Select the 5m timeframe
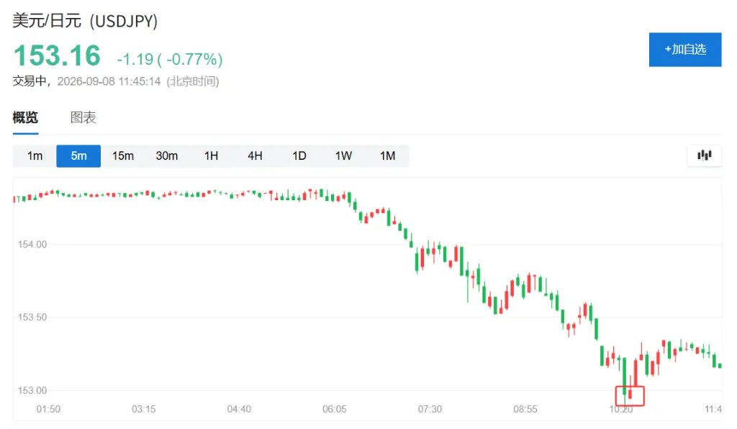Screen dimensions: 737x429 [x=78, y=156]
